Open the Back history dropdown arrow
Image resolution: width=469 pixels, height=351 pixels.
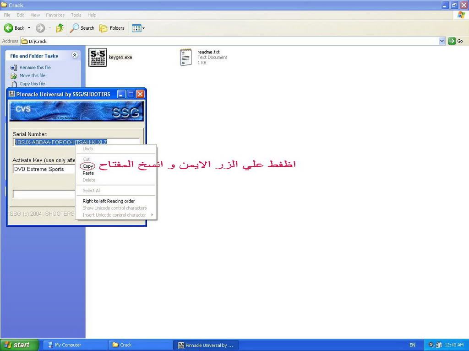(x=29, y=28)
